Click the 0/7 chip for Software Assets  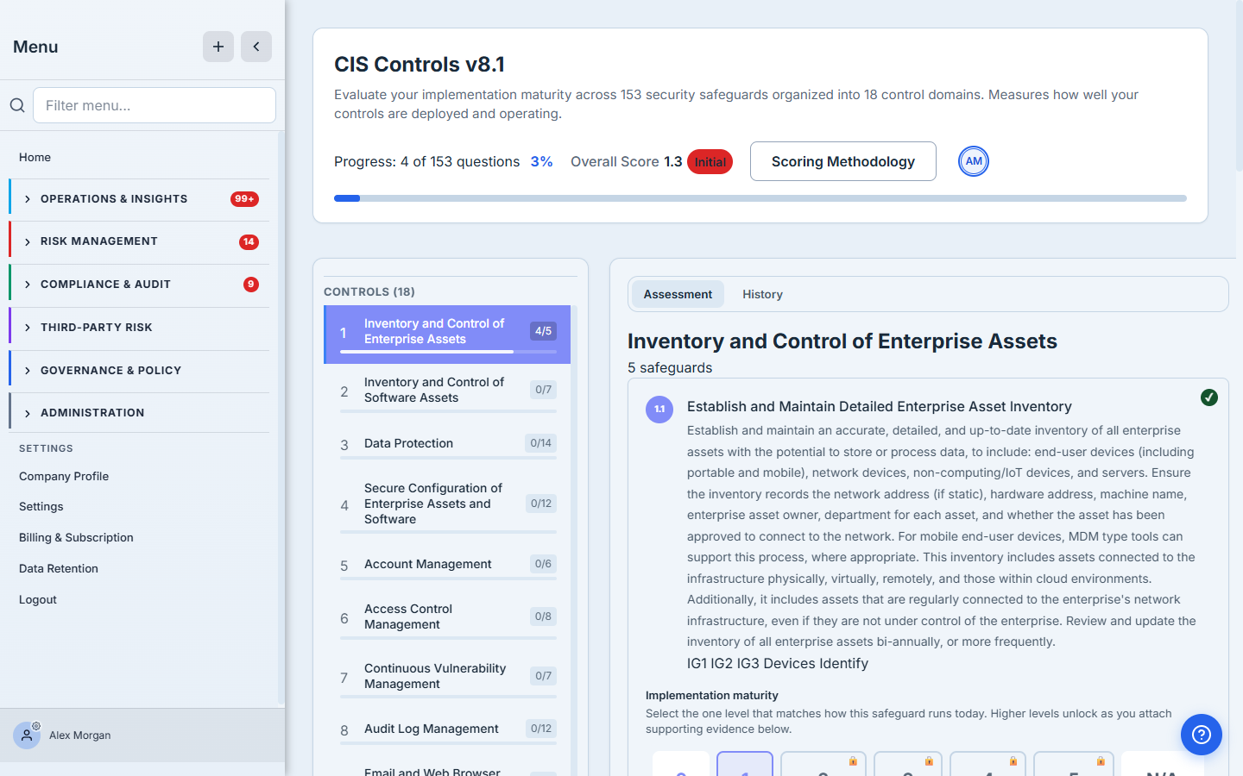pyautogui.click(x=543, y=390)
